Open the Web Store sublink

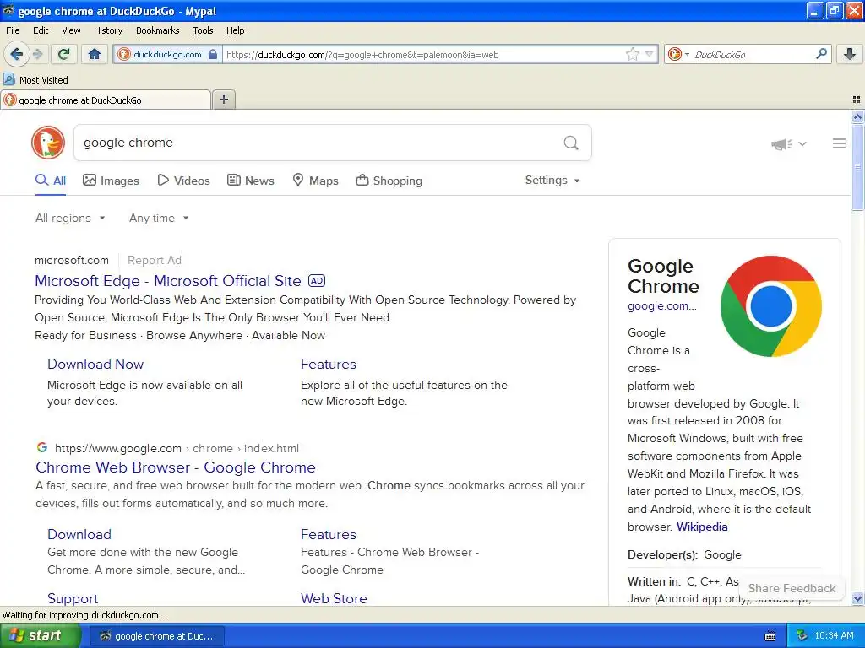(334, 598)
